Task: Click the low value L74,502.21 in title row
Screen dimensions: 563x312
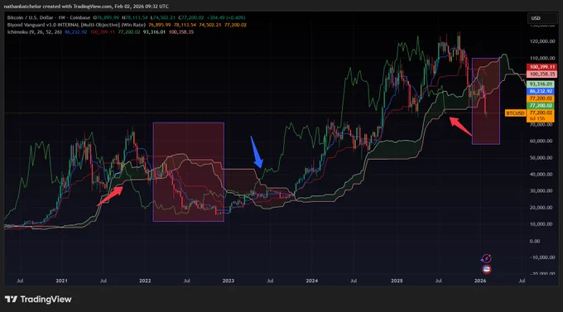Action: tap(163, 17)
